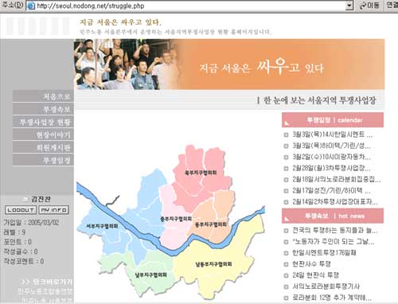Open the 투쟁일정 sidebar menu item

coord(43,160)
